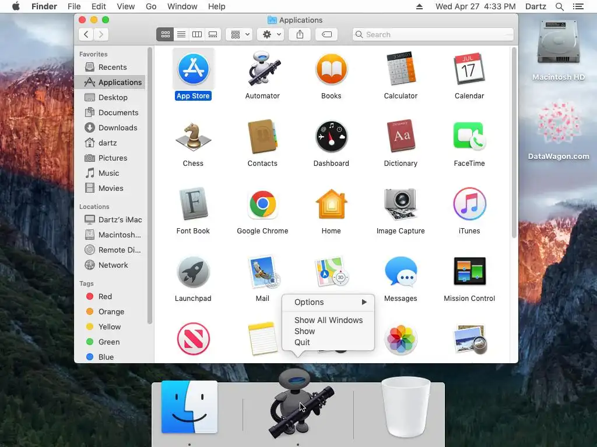This screenshot has width=597, height=447.
Task: Go forward with the right chevron button
Action: click(101, 34)
